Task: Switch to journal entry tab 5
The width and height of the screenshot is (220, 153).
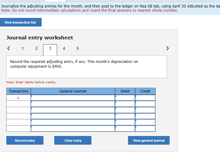Action: [x=78, y=48]
